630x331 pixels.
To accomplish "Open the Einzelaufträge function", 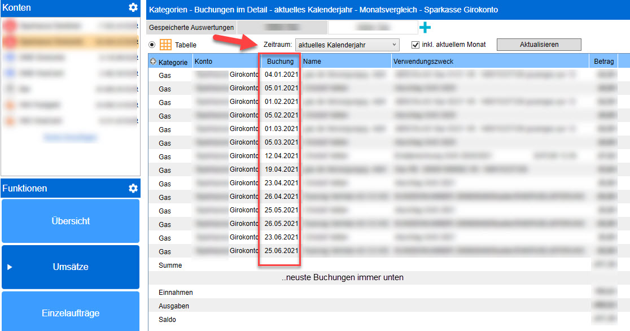I will pyautogui.click(x=71, y=312).
